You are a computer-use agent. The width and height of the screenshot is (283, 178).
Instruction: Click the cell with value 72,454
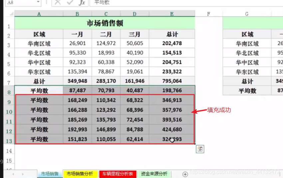point(135,119)
